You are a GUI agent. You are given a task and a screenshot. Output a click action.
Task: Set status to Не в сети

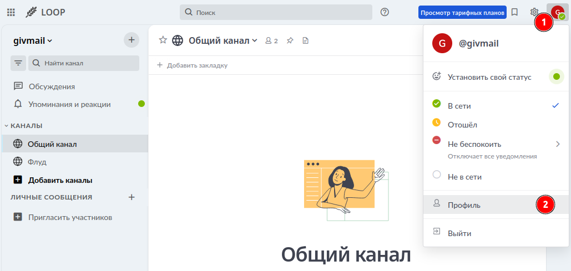(x=464, y=177)
